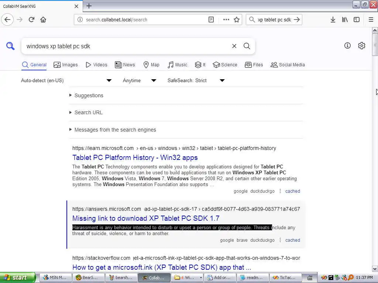The image size is (378, 283).
Task: Click the blue SearXNG magnifier logo
Action: (x=10, y=46)
